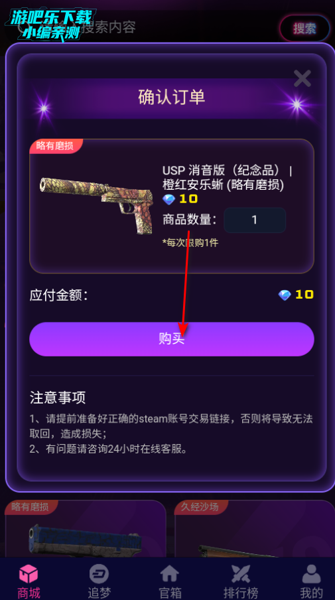
Task: Click the 略有磨损 badge on order item
Action: 54,146
